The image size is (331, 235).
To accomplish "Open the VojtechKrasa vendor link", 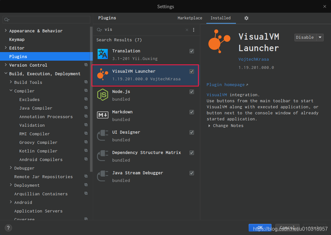I will click(x=253, y=59).
